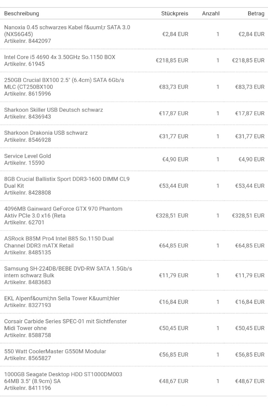Viewport: 268px width, 406px height.
Task: Click the €218,85 EUR Stückpreis value
Action: (172, 61)
